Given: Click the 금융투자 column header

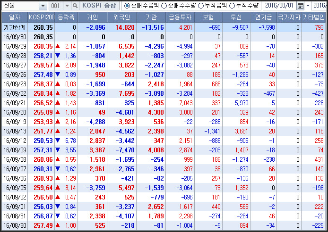Looking at the screenshot, I should point(180,17).
